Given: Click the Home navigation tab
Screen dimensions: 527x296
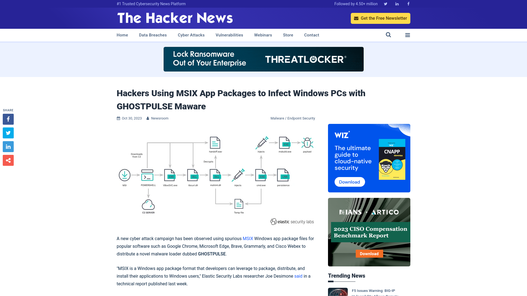Looking at the screenshot, I should [x=122, y=35].
